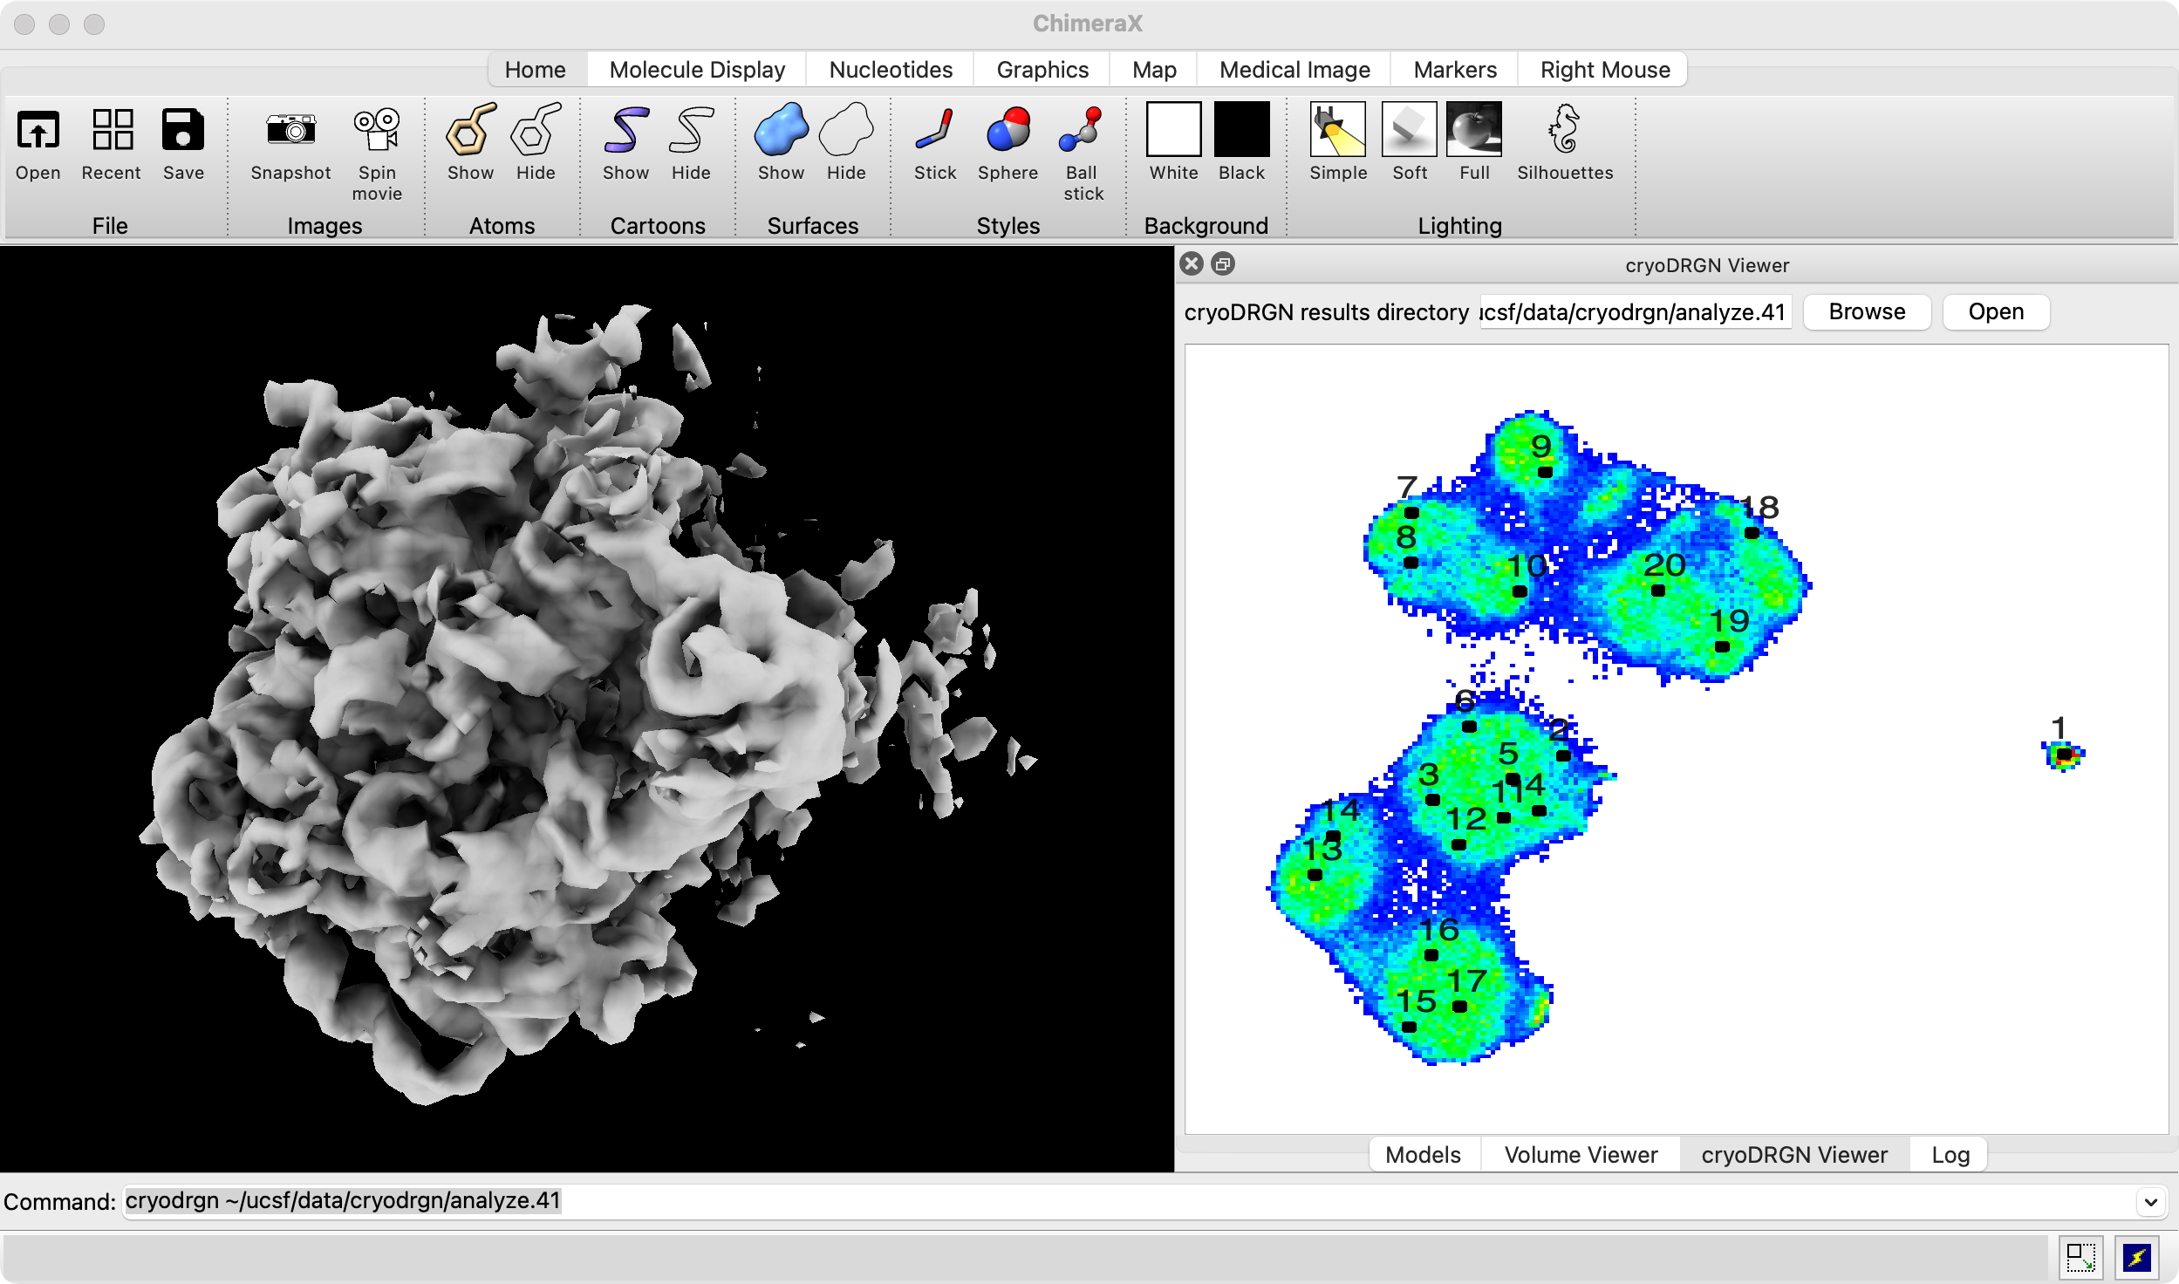Select Full lighting preset
The image size is (2179, 1284).
1473,131
